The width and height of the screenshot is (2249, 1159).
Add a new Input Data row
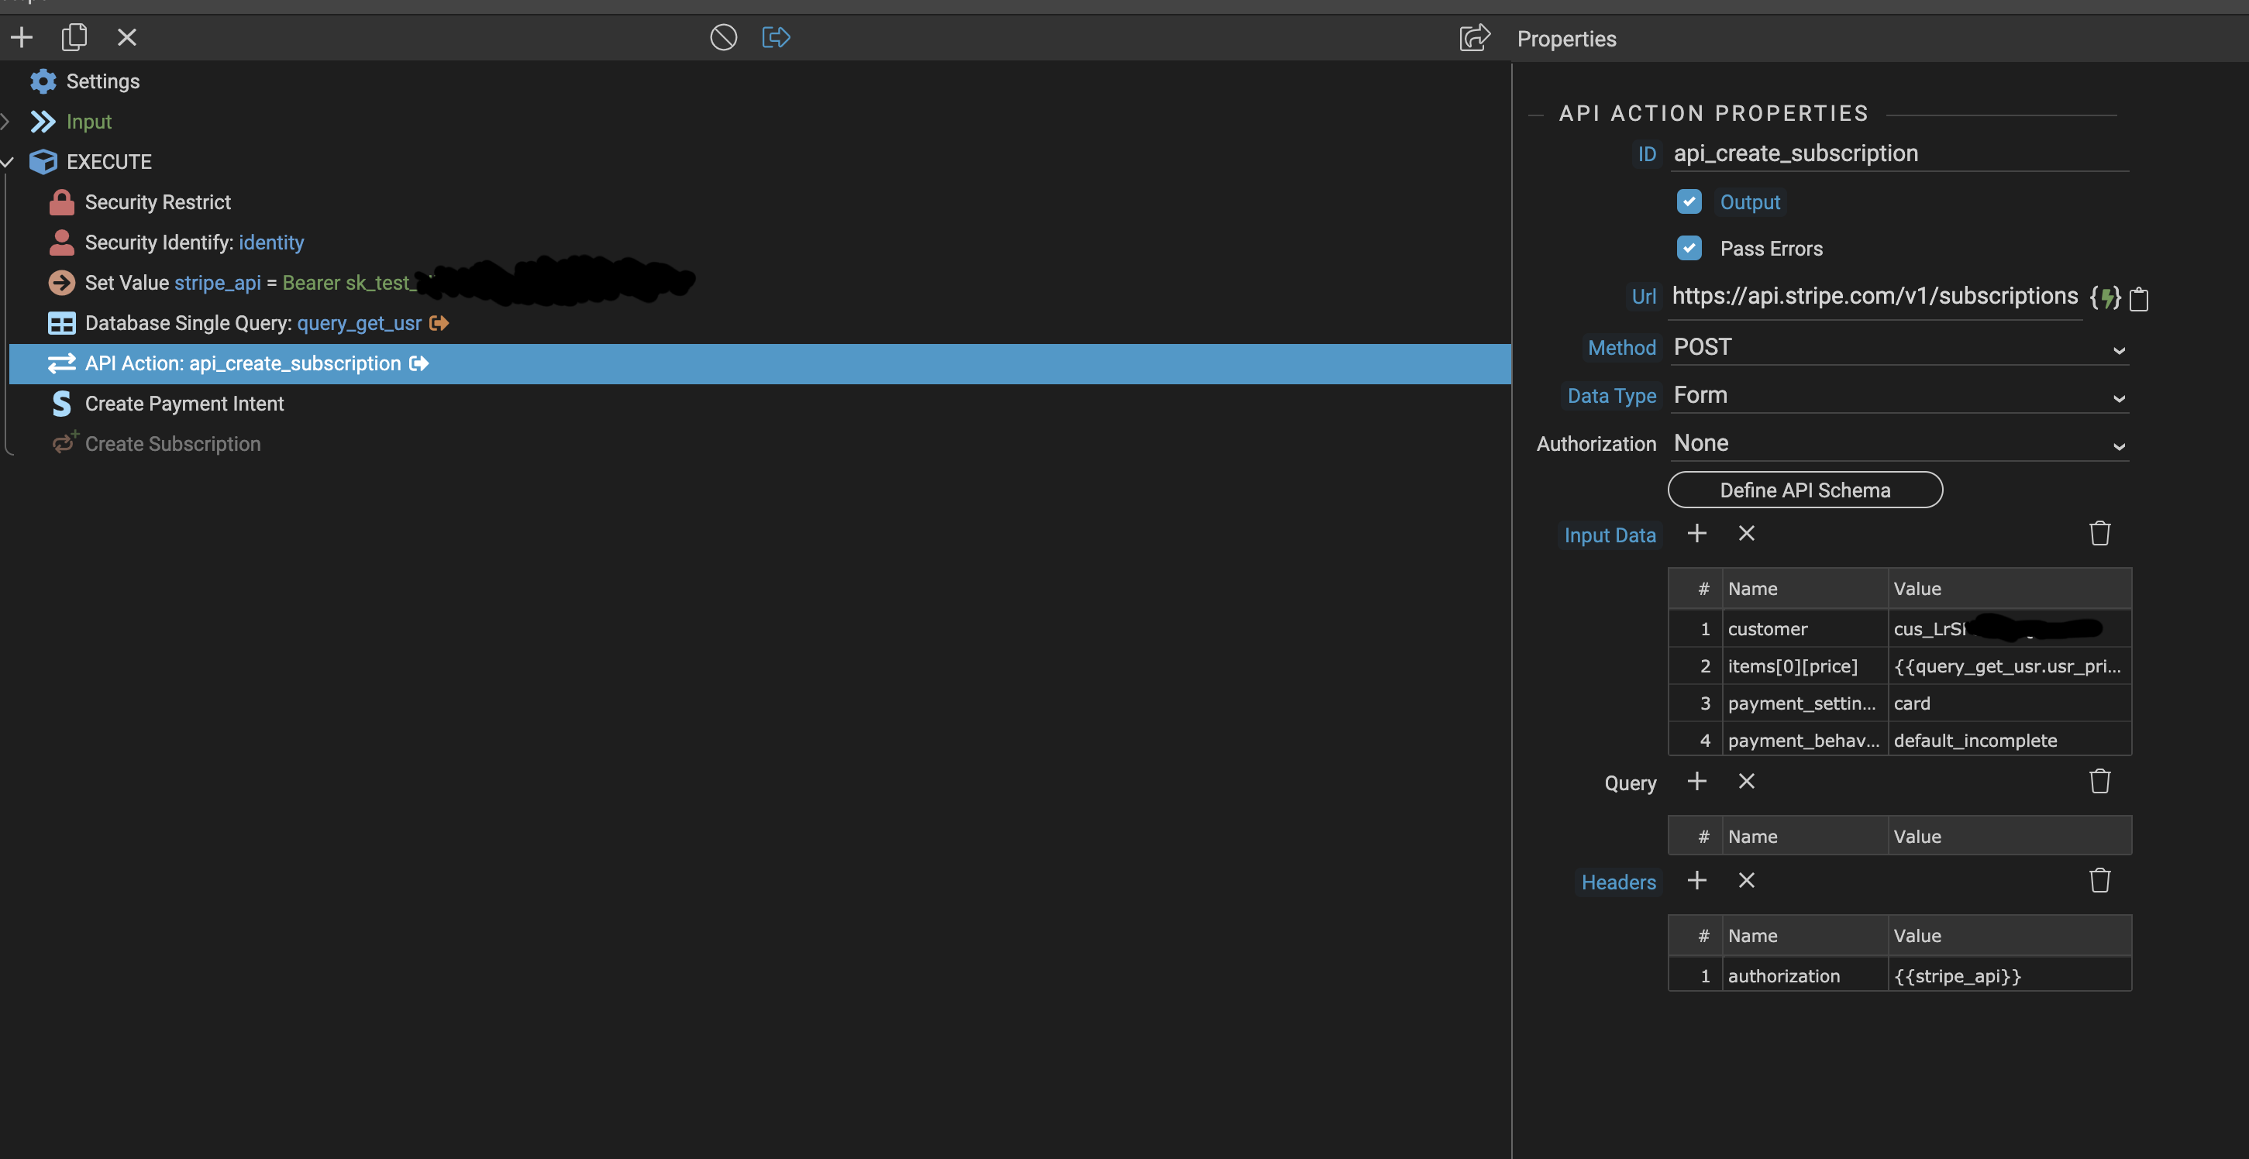coord(1696,533)
